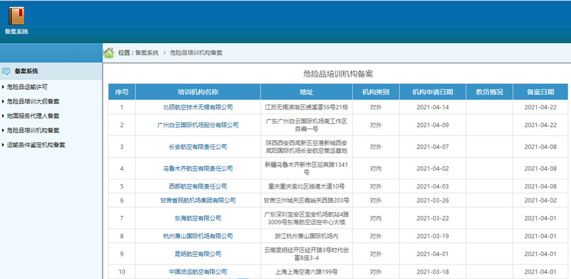Click serial number 7 in the table
The width and height of the screenshot is (571, 279).
pos(121,218)
